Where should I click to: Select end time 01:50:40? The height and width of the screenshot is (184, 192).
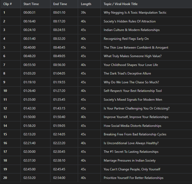(59, 117)
